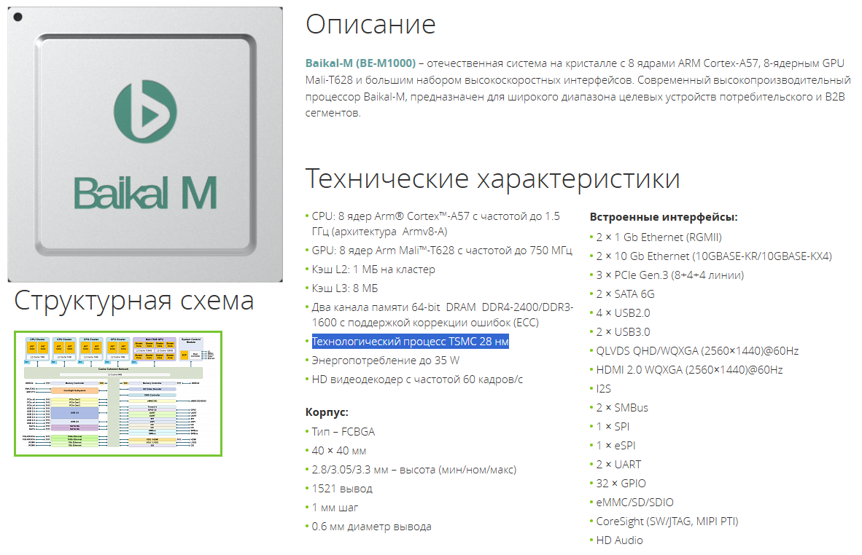Click Встроенные интерфейсы: subheading

point(664,217)
